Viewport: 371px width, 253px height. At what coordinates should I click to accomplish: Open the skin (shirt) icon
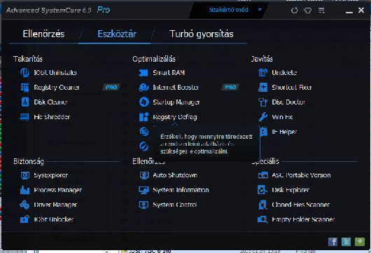[x=308, y=11]
